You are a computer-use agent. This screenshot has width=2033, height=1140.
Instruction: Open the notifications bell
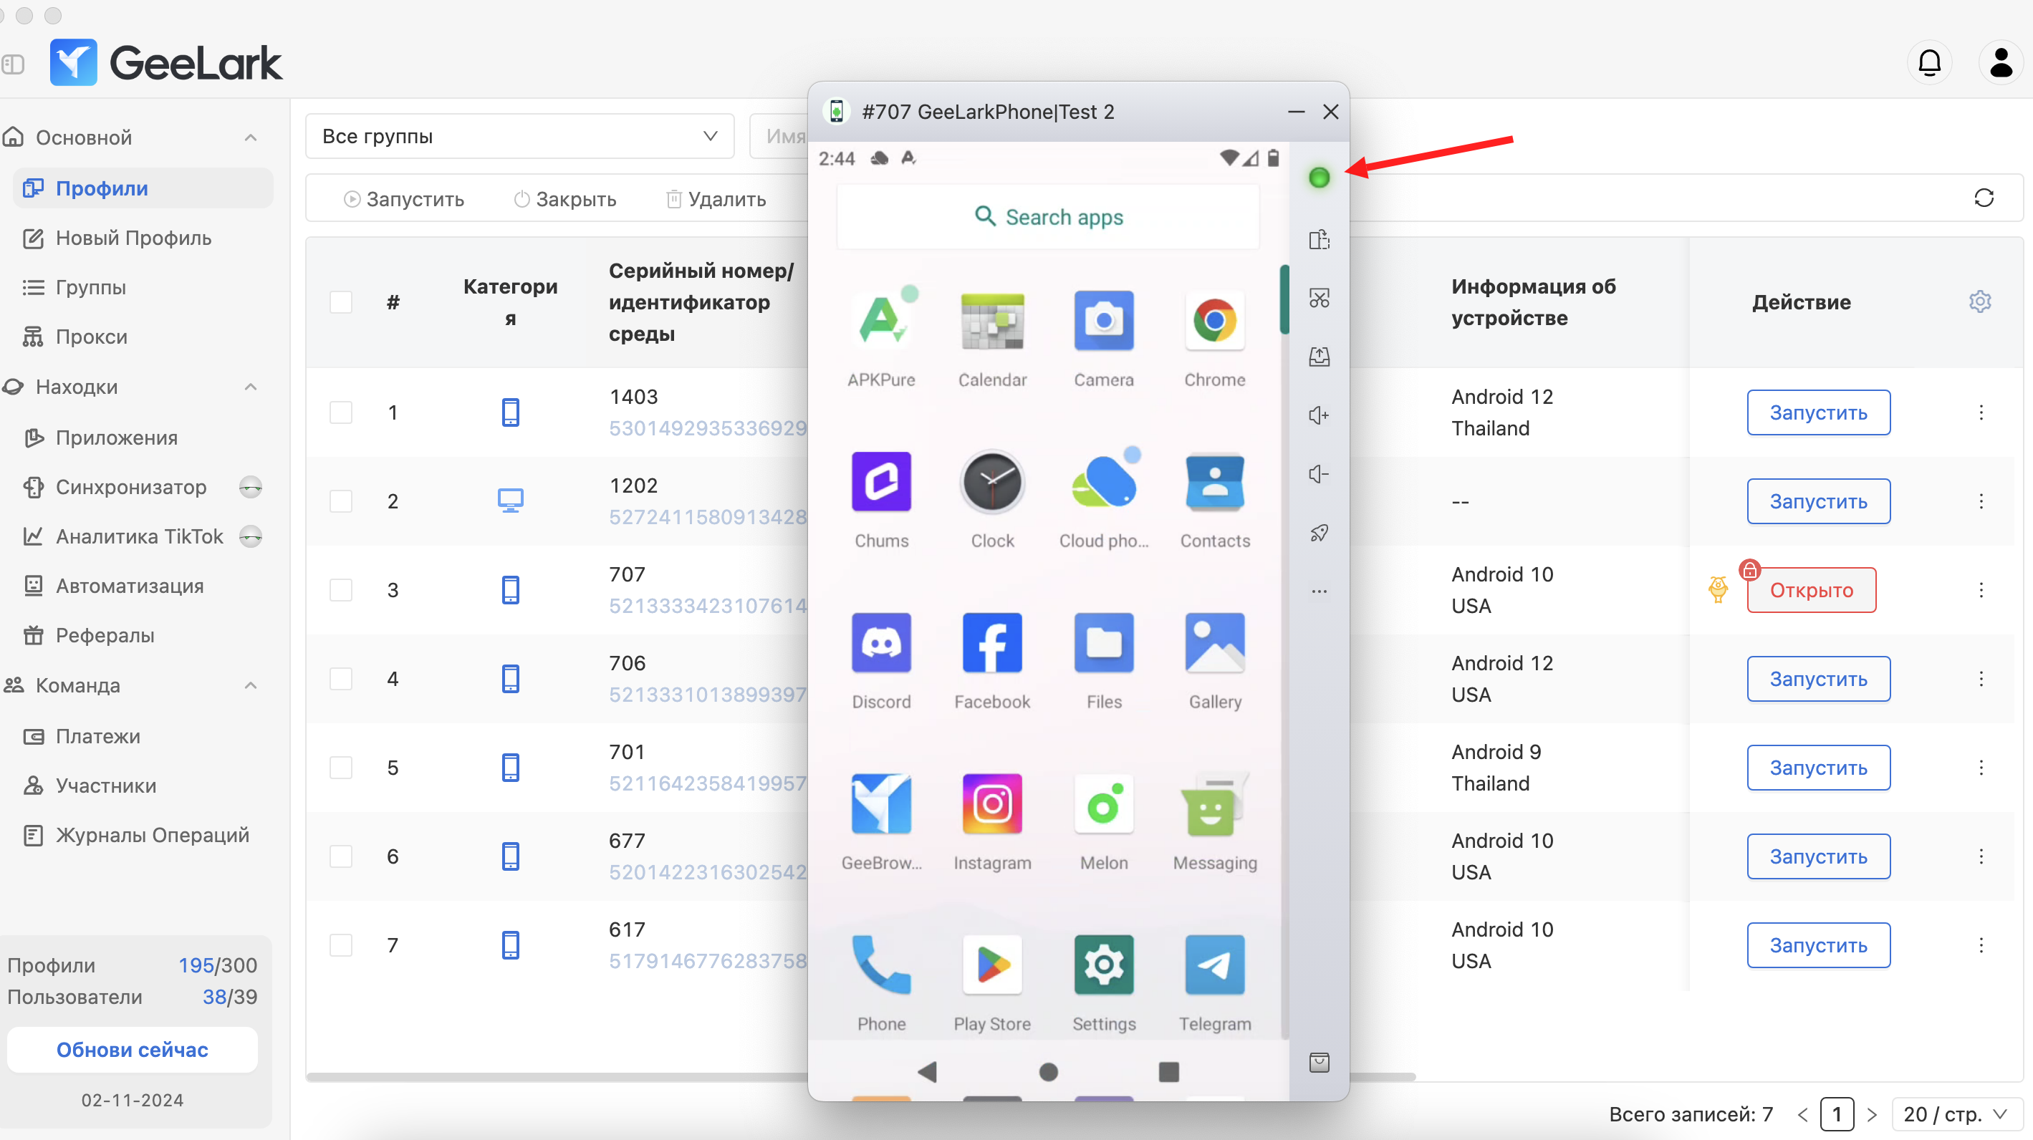1929,62
